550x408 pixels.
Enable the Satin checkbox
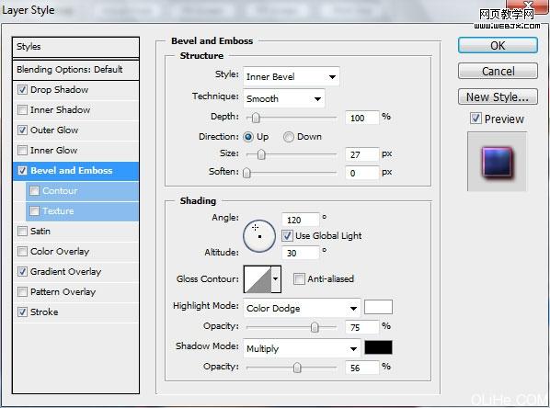coord(22,232)
